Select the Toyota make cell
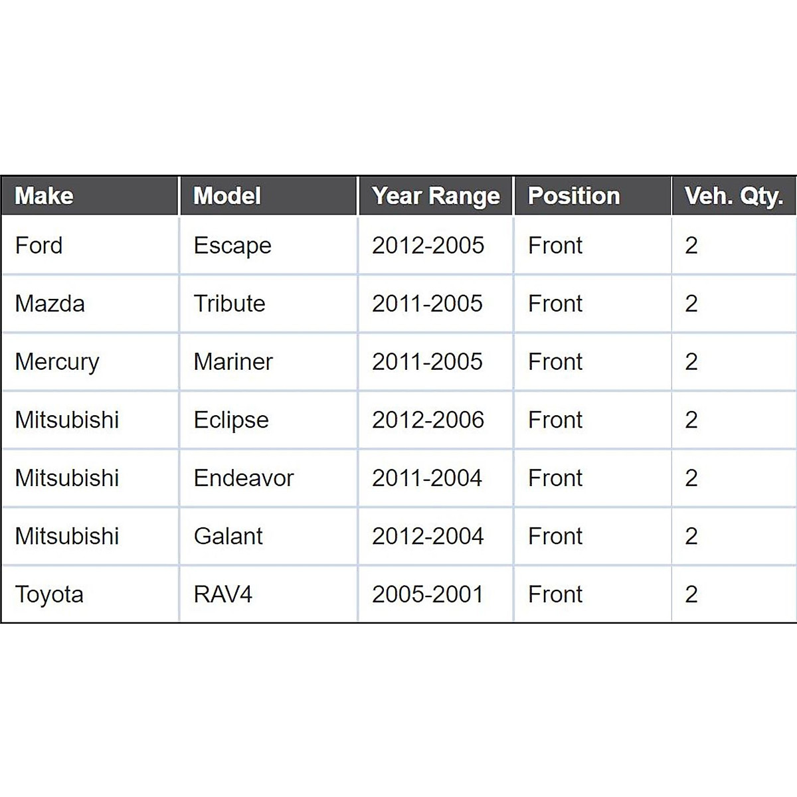This screenshot has height=797, width=797. [49, 594]
